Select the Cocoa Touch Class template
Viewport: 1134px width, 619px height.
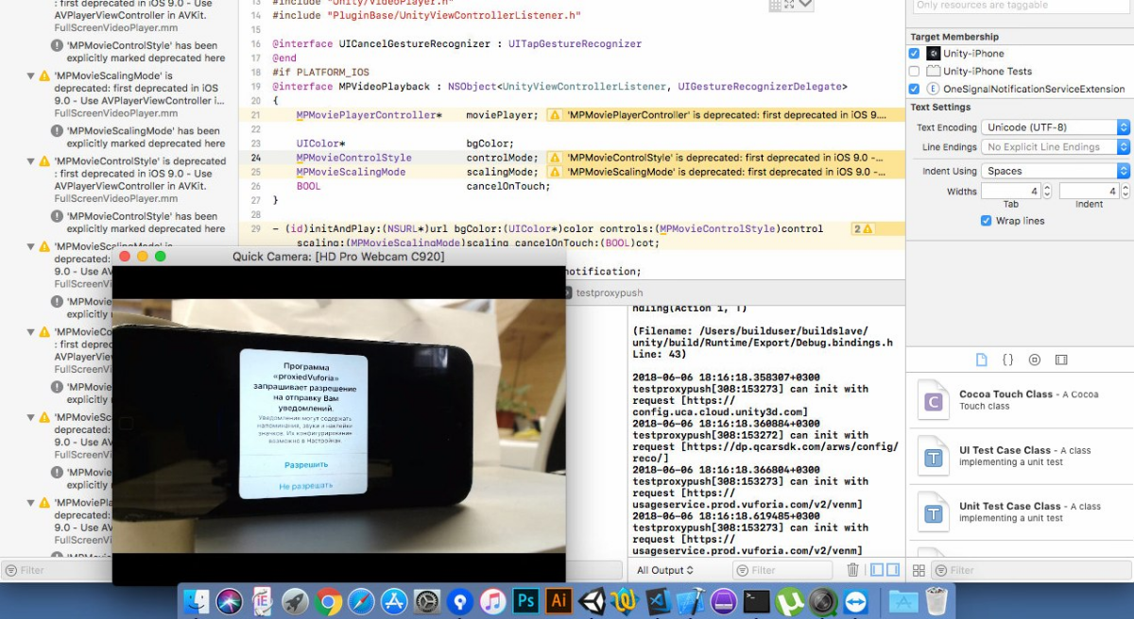tap(1021, 401)
